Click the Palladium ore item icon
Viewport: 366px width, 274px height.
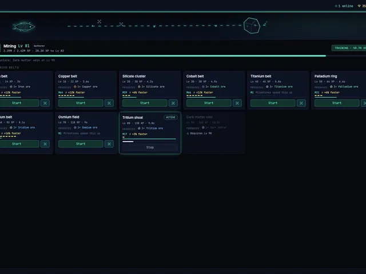pos(331,87)
